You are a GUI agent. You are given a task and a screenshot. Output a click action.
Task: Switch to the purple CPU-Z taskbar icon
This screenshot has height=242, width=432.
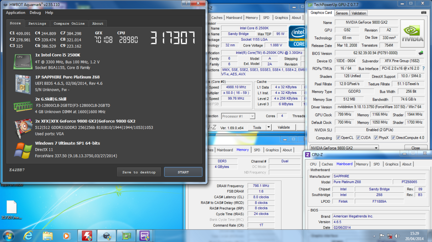145,236
